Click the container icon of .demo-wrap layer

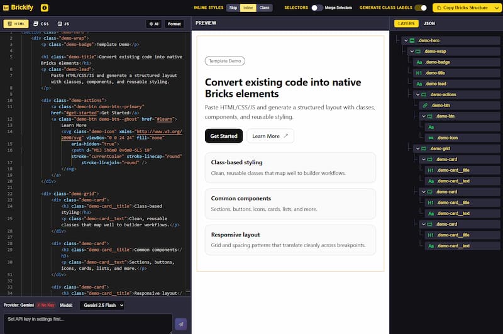(x=418, y=52)
